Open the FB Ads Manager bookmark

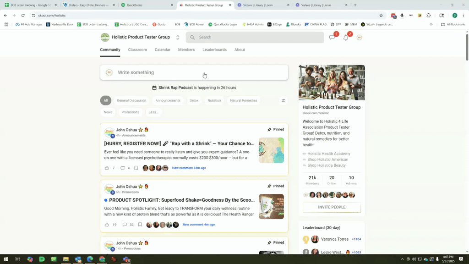pos(29,25)
